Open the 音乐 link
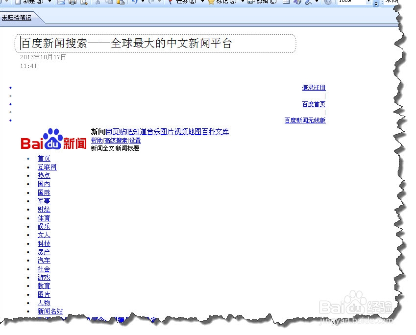 click(154, 132)
